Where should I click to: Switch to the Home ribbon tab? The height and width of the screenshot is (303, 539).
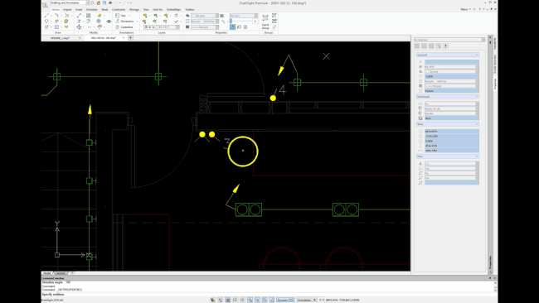[x=56, y=10]
